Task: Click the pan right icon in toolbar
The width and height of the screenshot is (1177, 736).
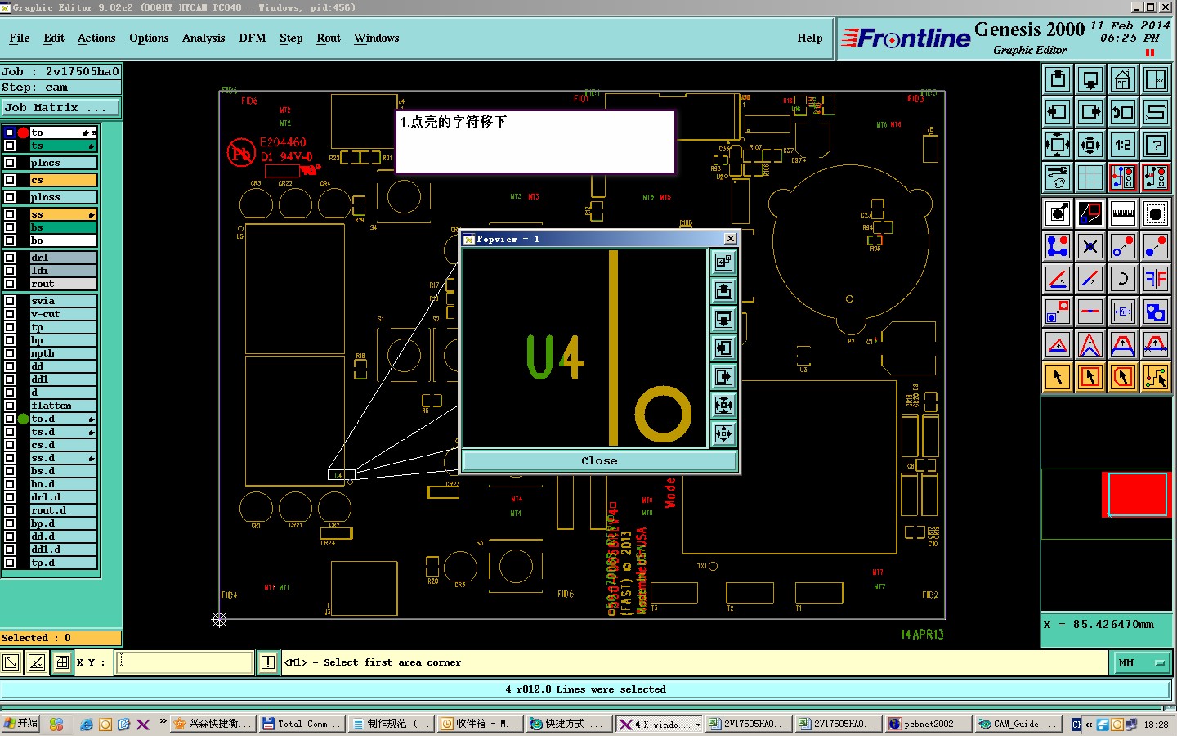Action: click(1090, 112)
